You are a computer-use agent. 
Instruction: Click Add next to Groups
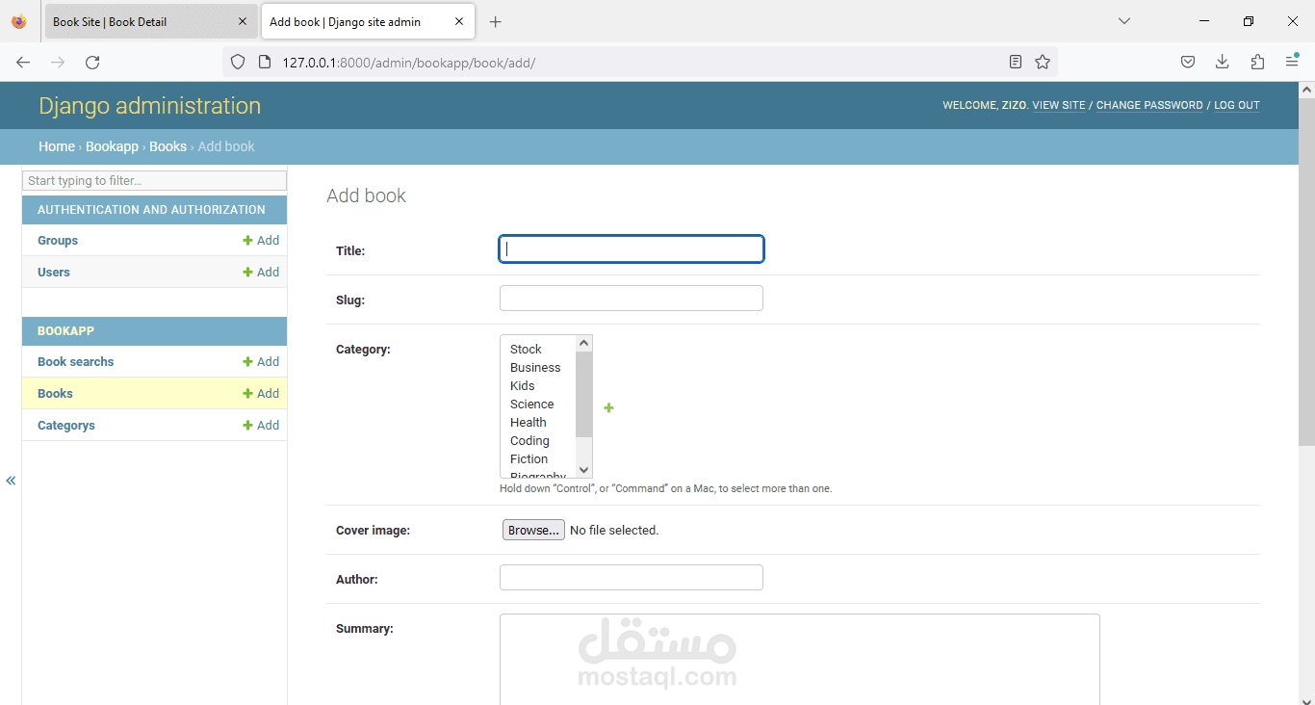click(x=261, y=241)
